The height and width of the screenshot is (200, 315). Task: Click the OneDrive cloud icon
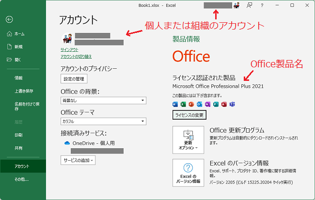(x=67, y=143)
